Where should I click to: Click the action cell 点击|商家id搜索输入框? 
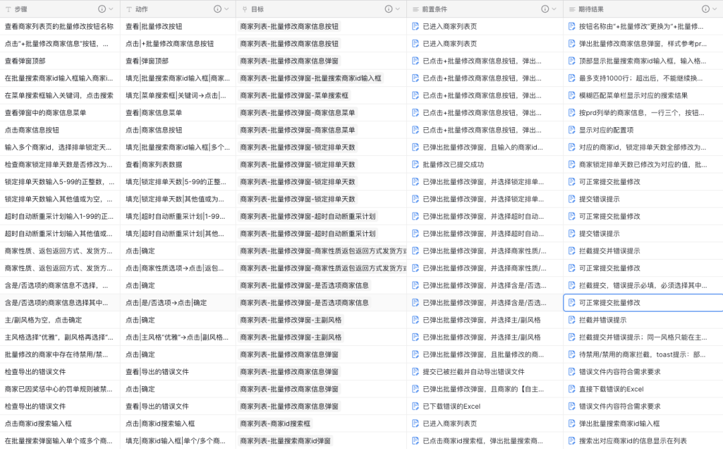pos(178,424)
